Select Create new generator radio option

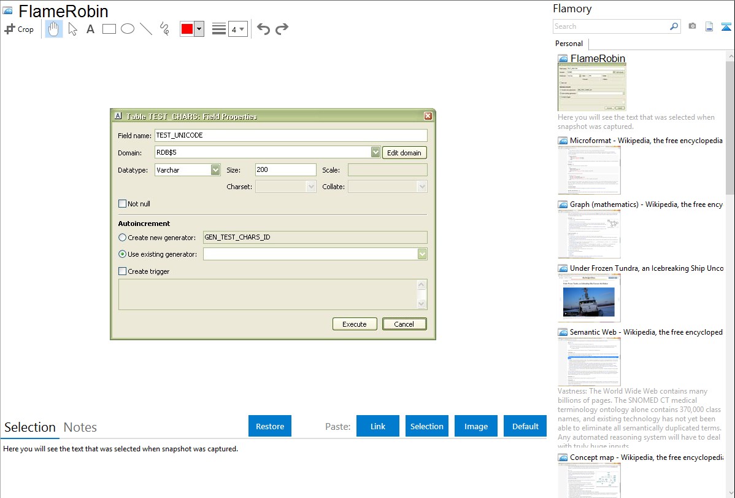pyautogui.click(x=123, y=238)
